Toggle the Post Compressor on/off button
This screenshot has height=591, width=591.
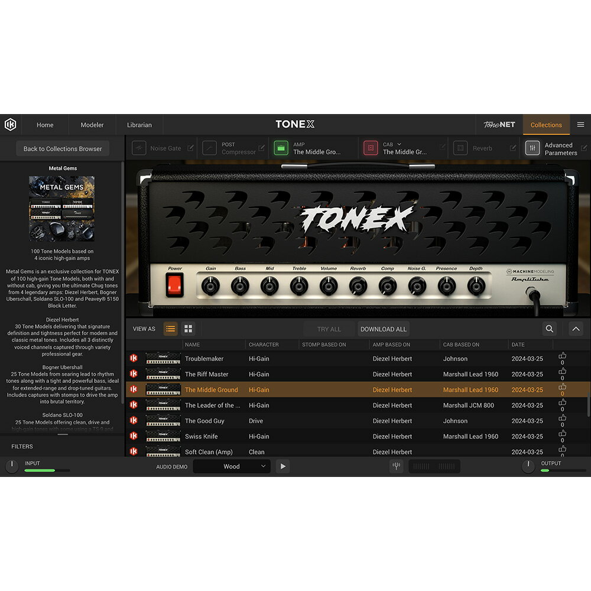(210, 148)
